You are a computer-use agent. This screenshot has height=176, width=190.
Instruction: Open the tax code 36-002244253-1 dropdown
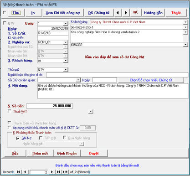pos(185,27)
